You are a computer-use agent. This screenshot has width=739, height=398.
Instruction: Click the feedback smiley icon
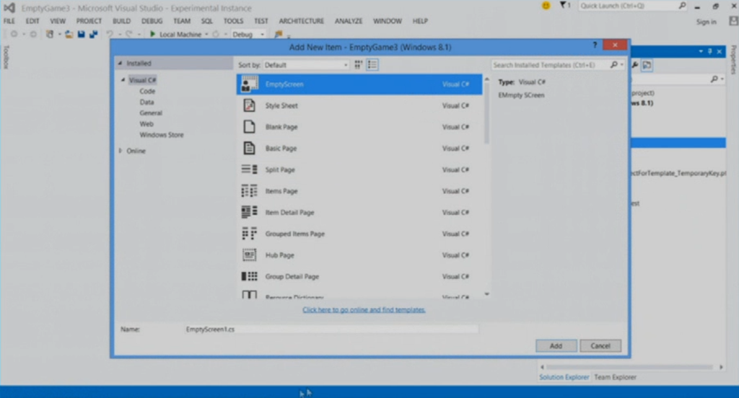546,6
